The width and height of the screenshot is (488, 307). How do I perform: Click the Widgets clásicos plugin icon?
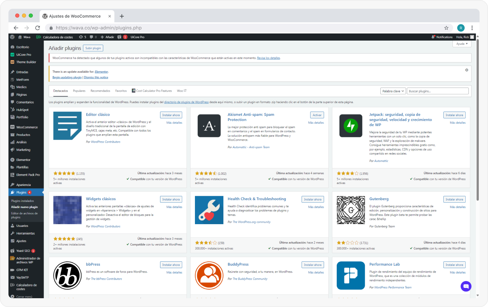pos(67,210)
